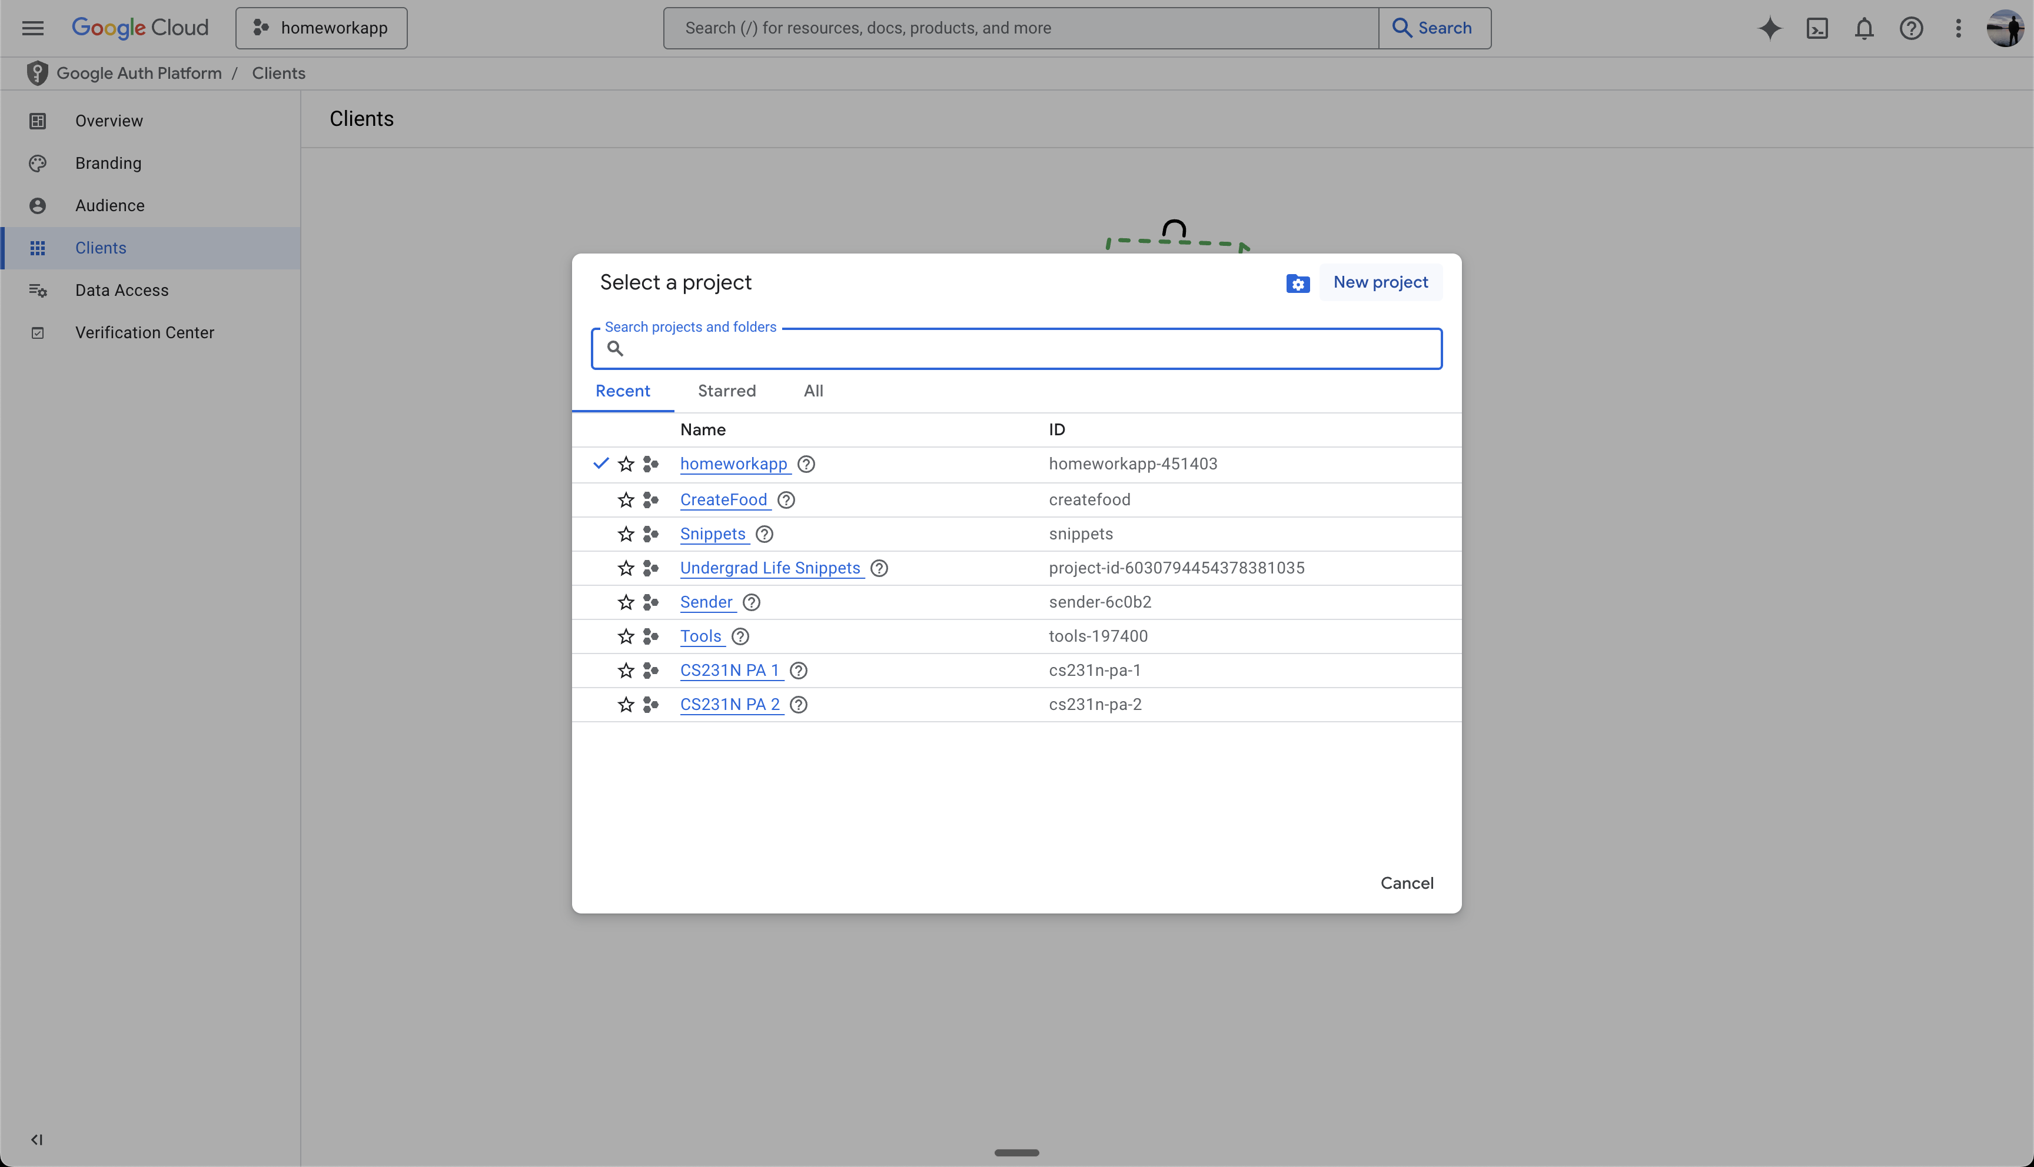The width and height of the screenshot is (2034, 1167).
Task: Star the Tools project
Action: 626,636
